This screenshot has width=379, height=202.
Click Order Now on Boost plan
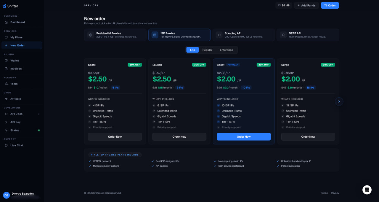point(244,137)
